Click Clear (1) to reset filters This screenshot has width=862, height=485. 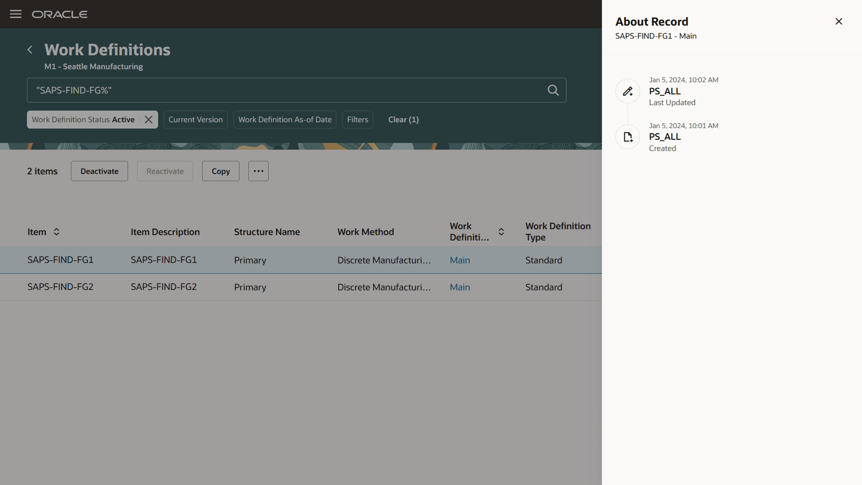[x=403, y=120]
